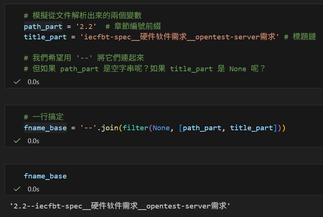Click the success checkmark under the join cell
Image resolution: width=323 pixels, height=217 pixels.
click(x=17, y=141)
